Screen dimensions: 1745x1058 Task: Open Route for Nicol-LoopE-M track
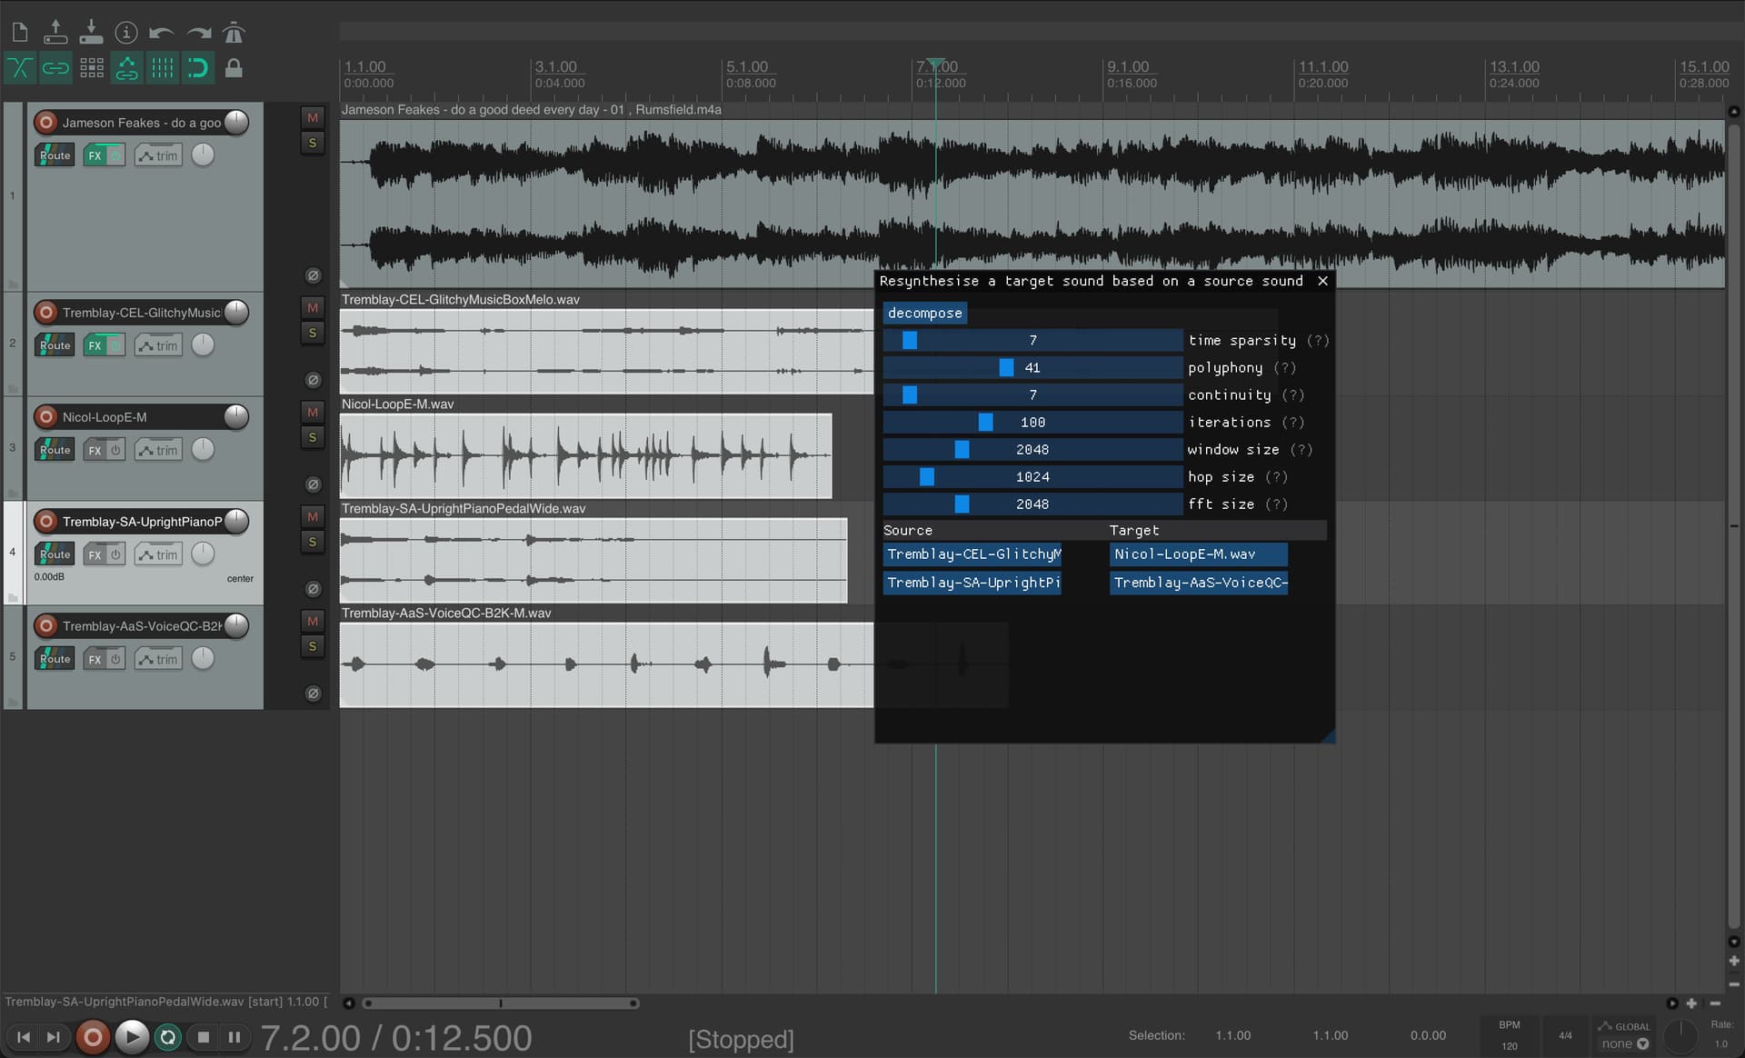(55, 450)
